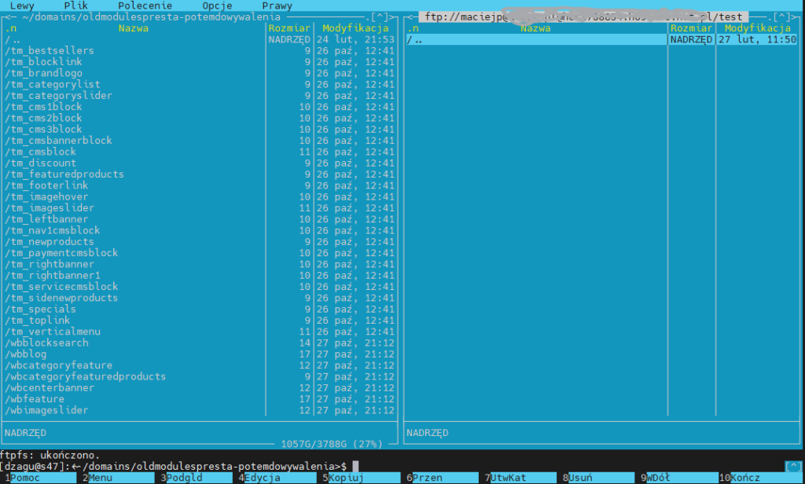This screenshot has width=805, height=484.
Task: Select the /tm_imagehover directory
Action: pos(200,197)
